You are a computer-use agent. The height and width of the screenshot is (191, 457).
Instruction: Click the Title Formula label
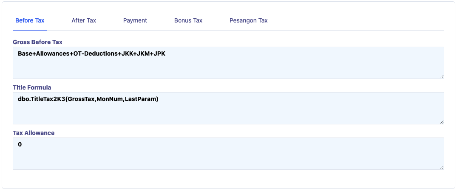pyautogui.click(x=32, y=87)
